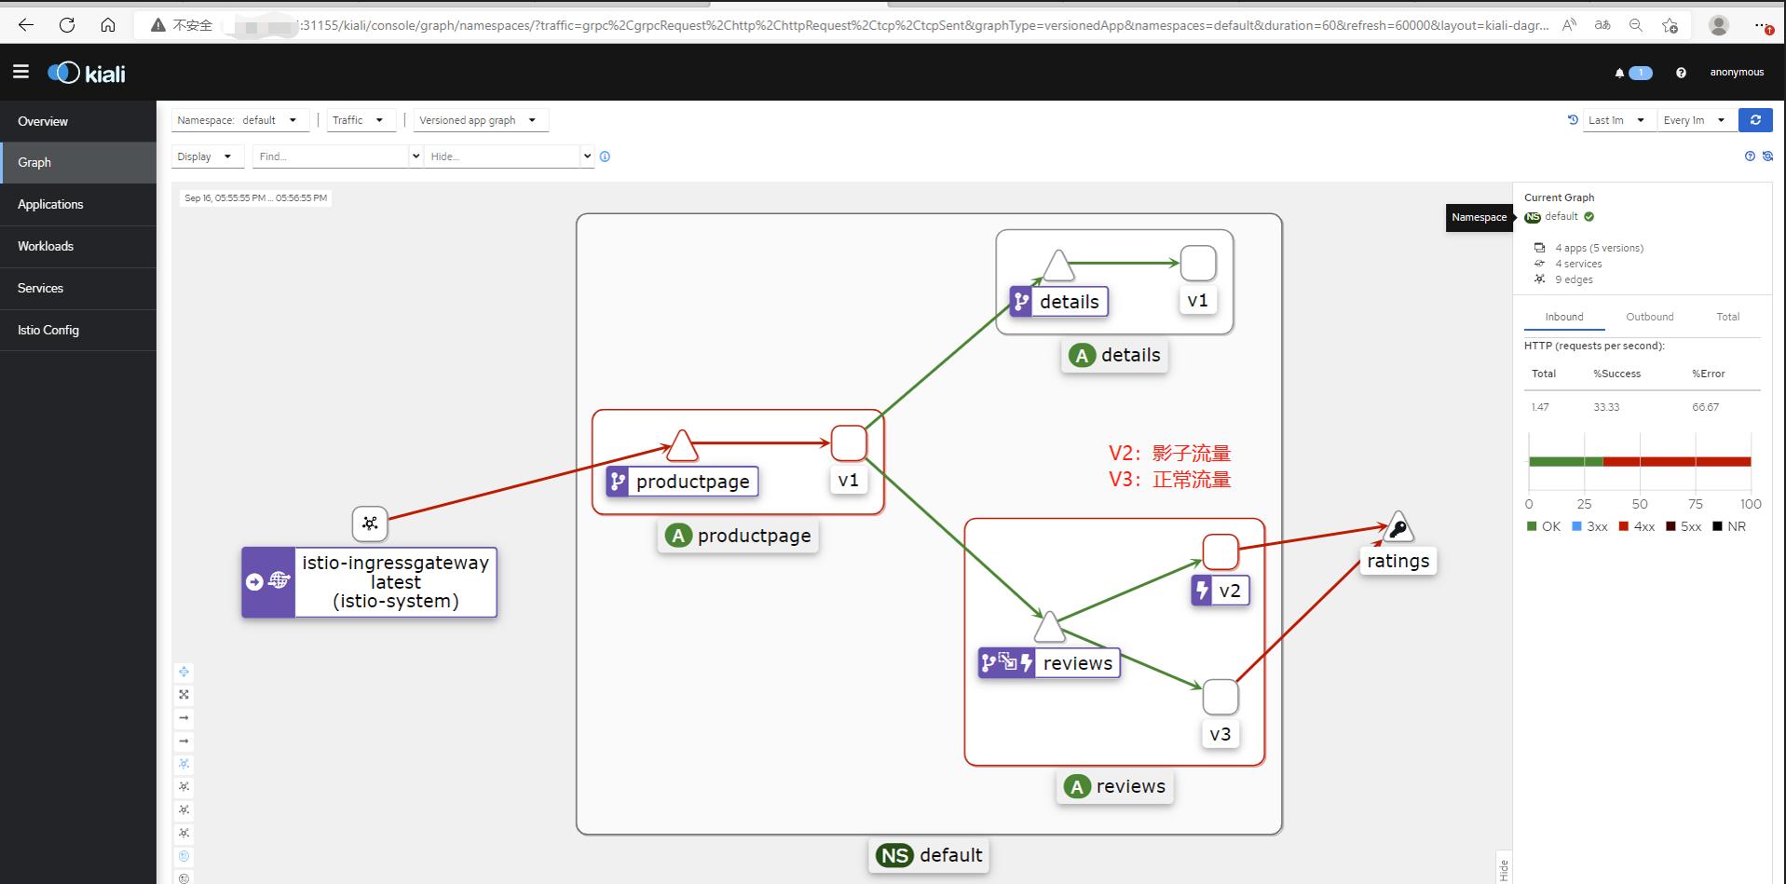Go back in the browser
Screen dimensions: 1786x884
[x=26, y=25]
